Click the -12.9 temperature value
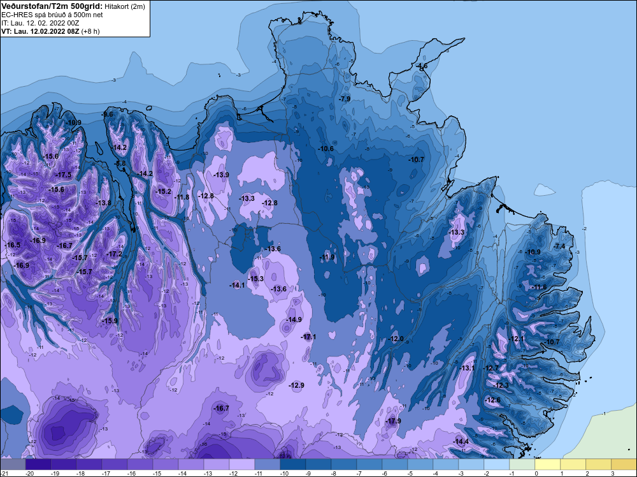637x477 pixels. [x=297, y=386]
